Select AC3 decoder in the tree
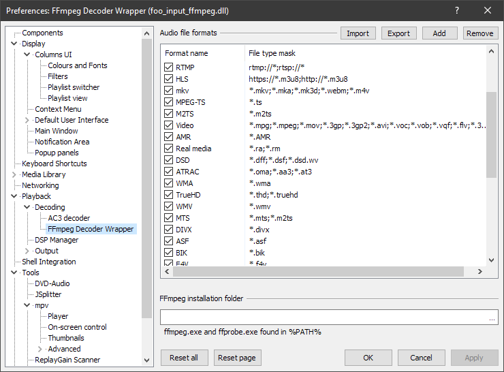The width and height of the screenshot is (504, 372). click(x=69, y=218)
